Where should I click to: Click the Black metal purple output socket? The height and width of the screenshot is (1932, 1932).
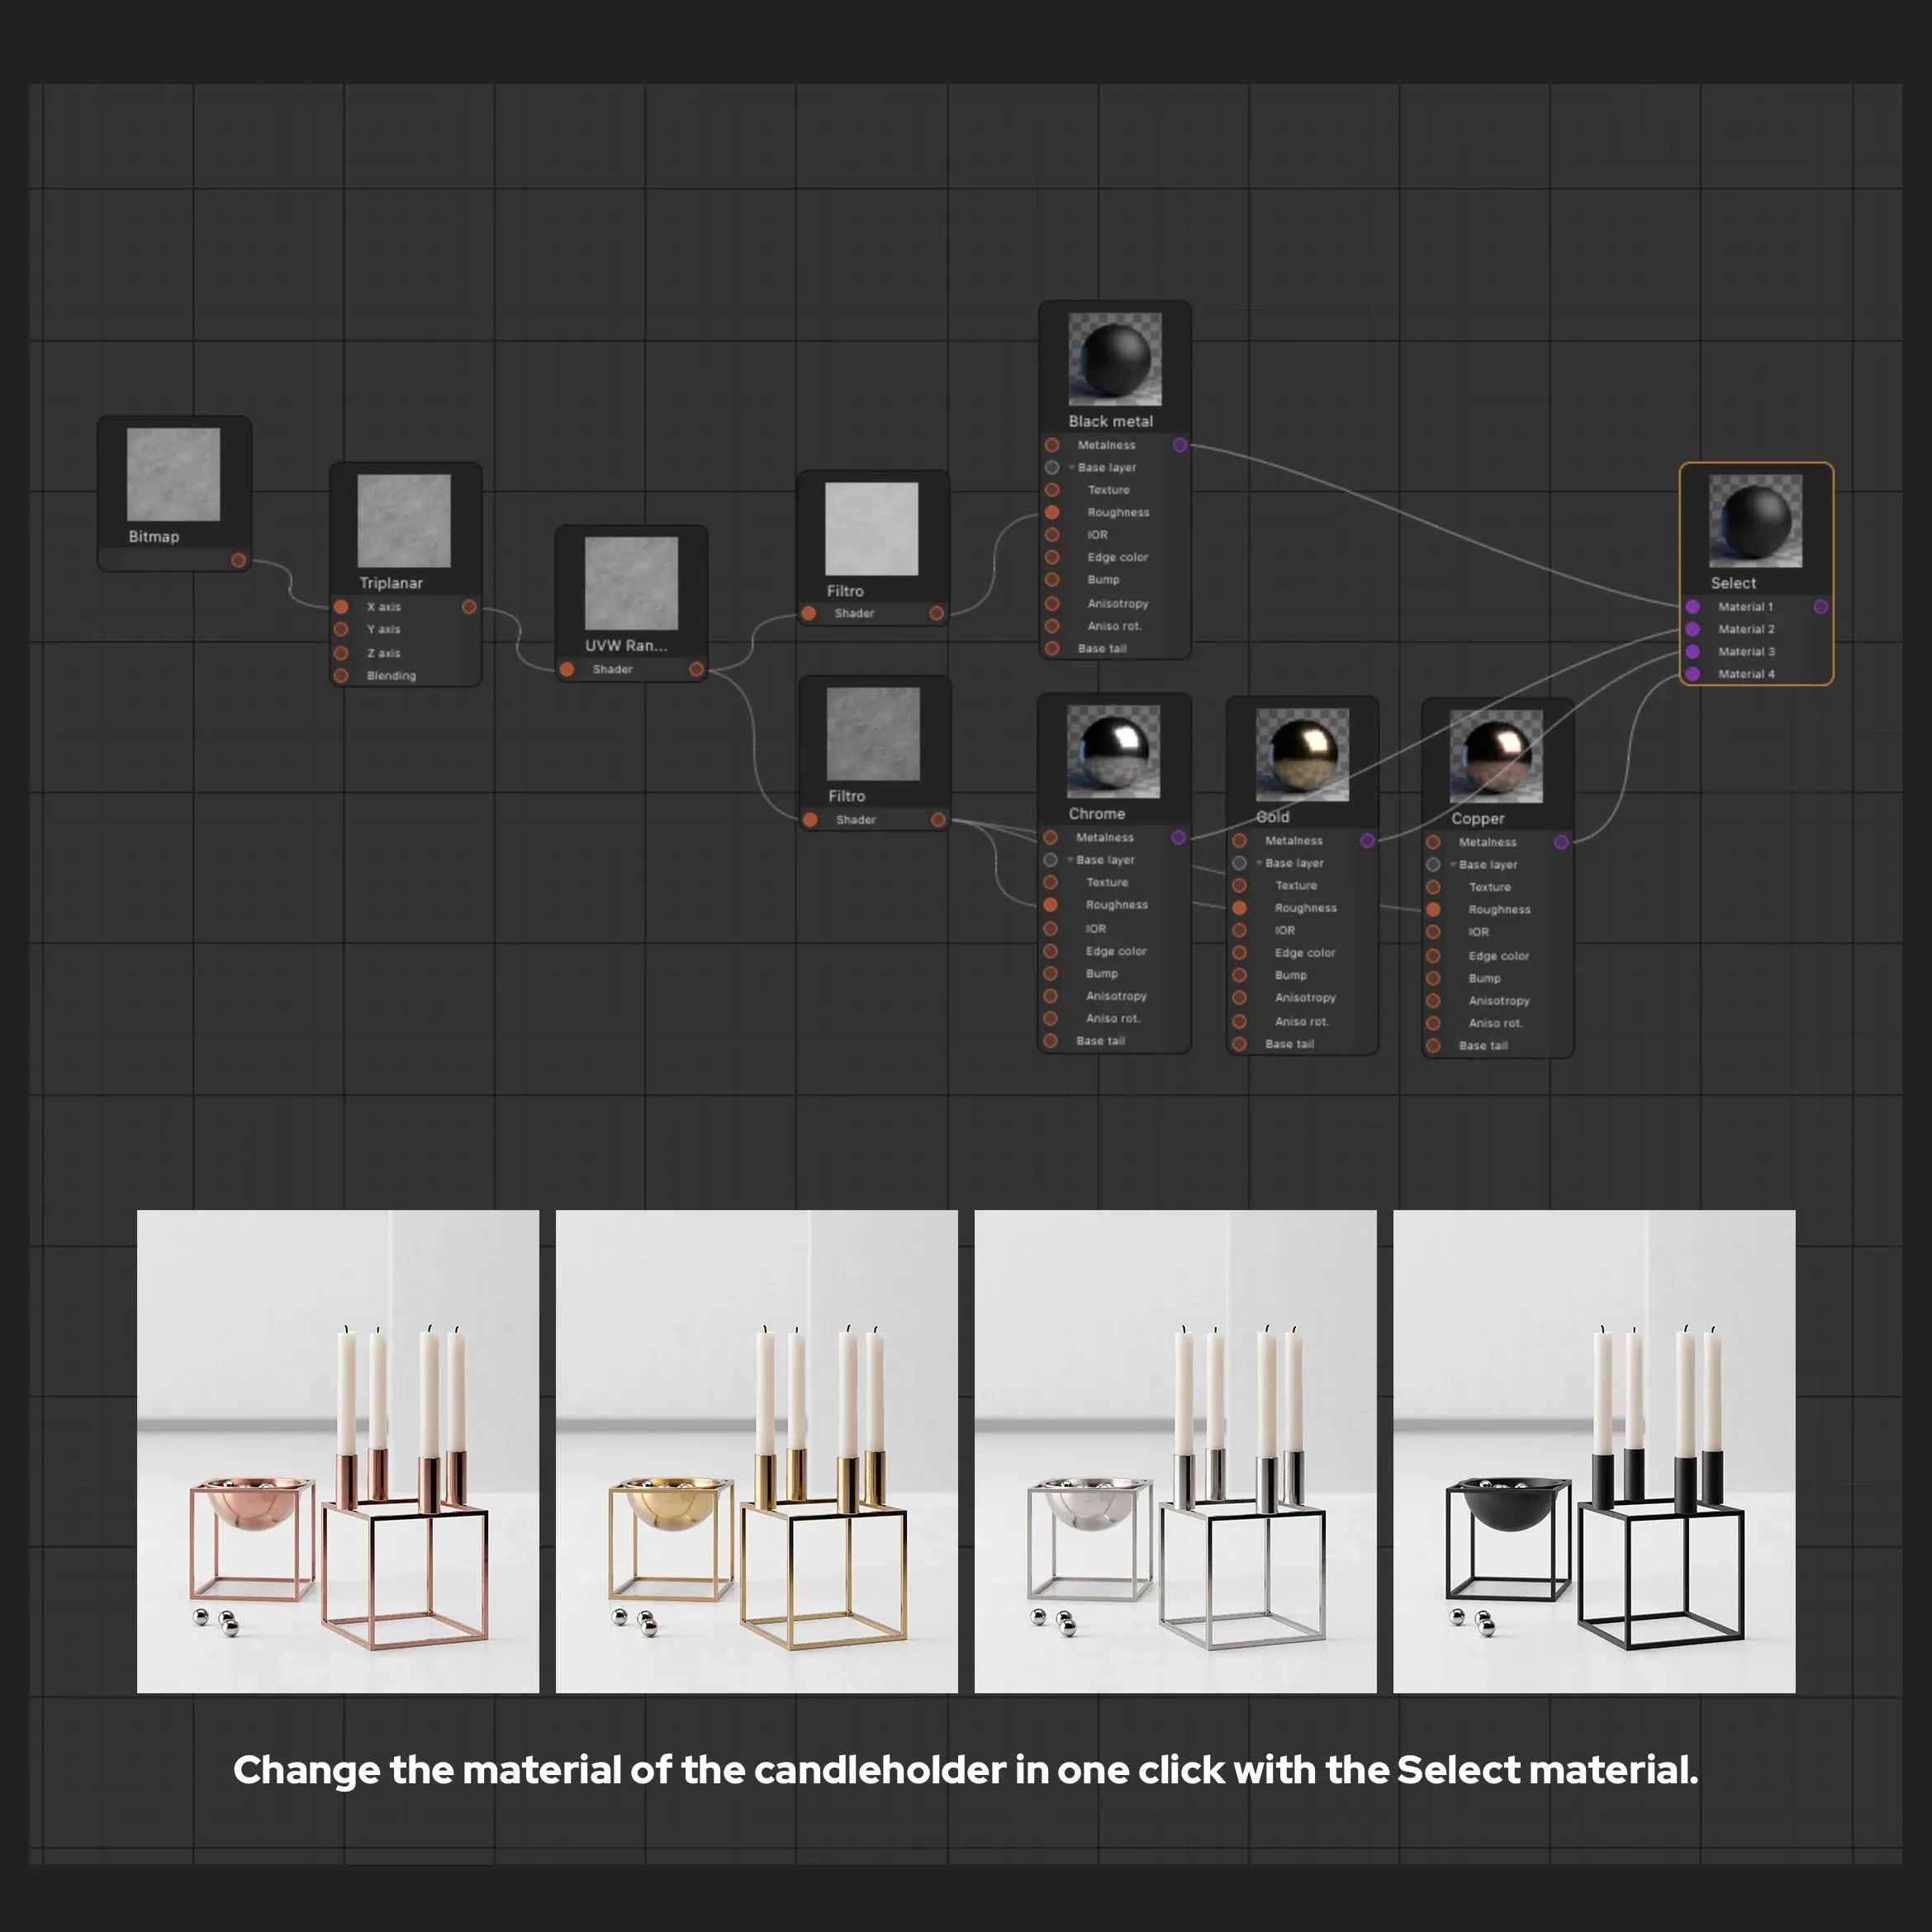coord(1180,444)
